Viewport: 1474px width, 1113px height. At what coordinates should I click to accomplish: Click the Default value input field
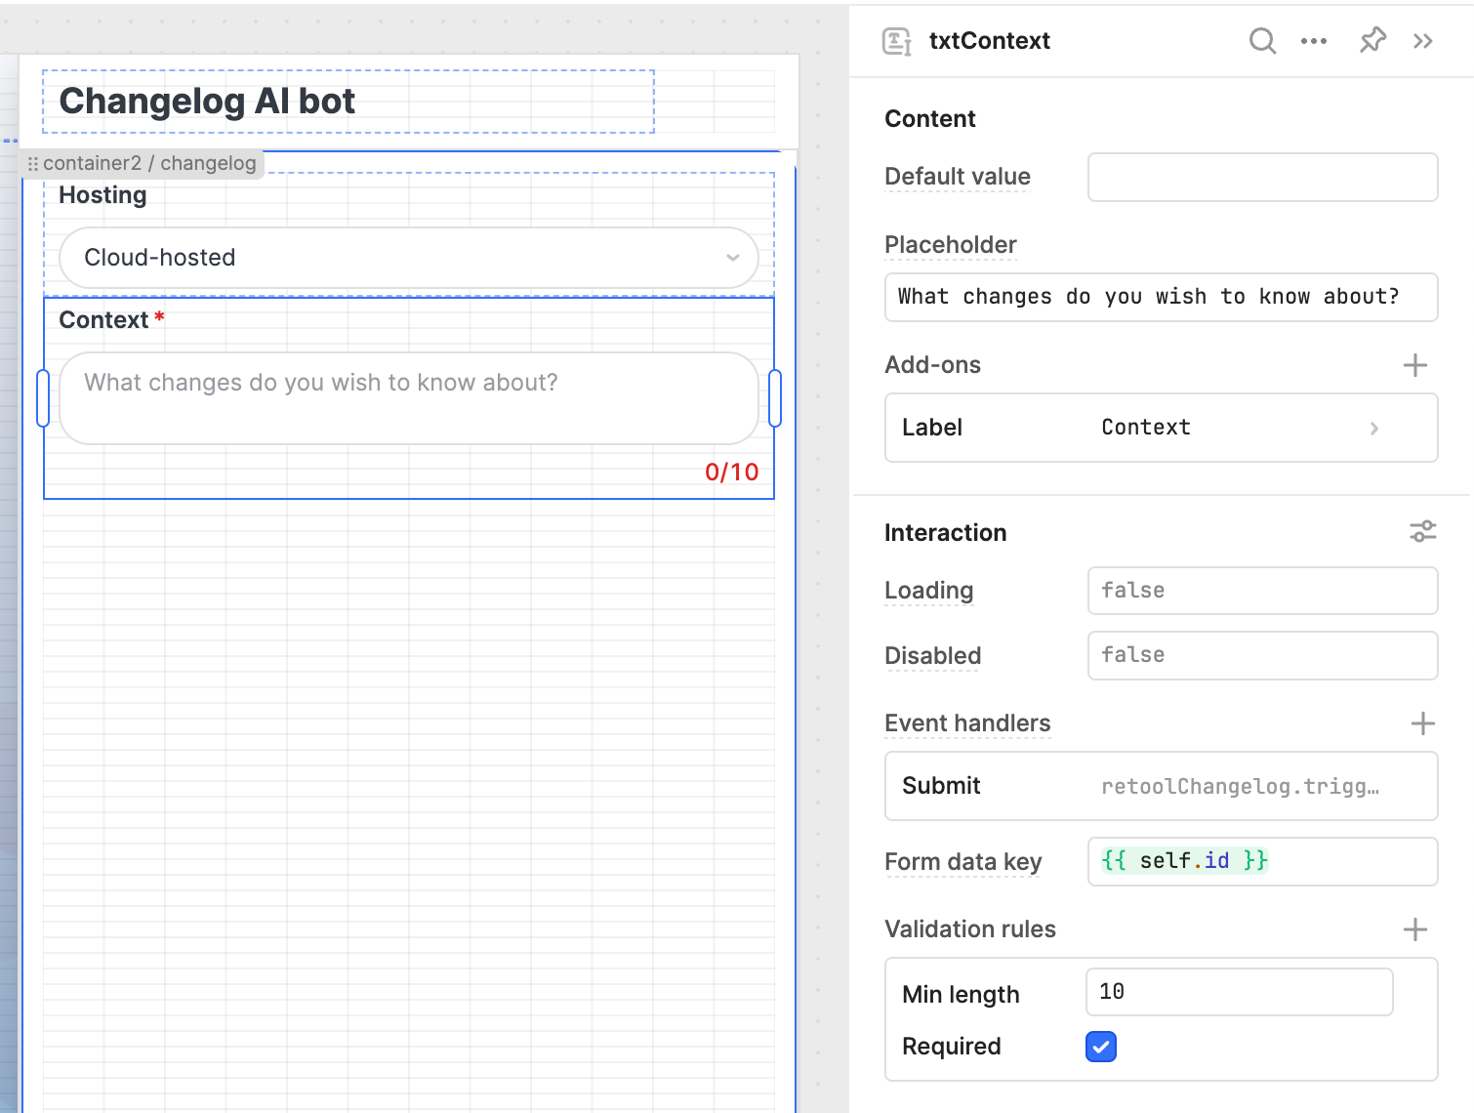click(1262, 177)
